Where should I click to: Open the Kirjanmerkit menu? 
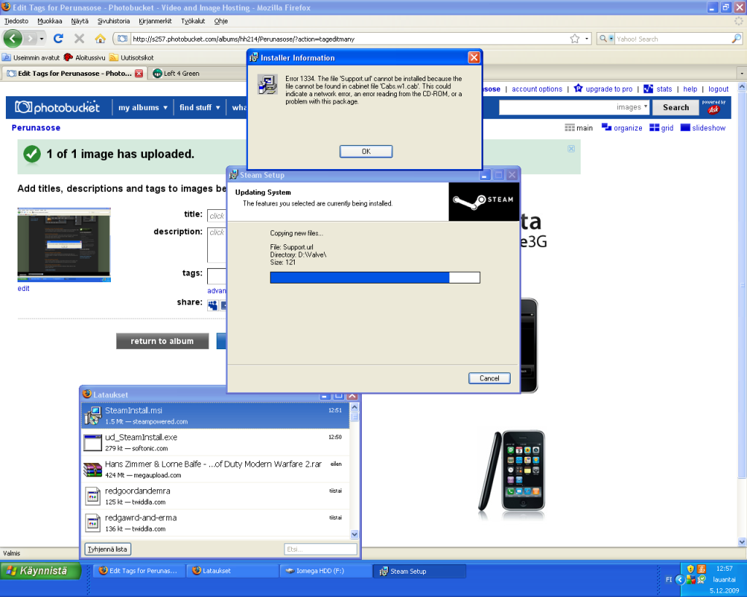(x=155, y=21)
